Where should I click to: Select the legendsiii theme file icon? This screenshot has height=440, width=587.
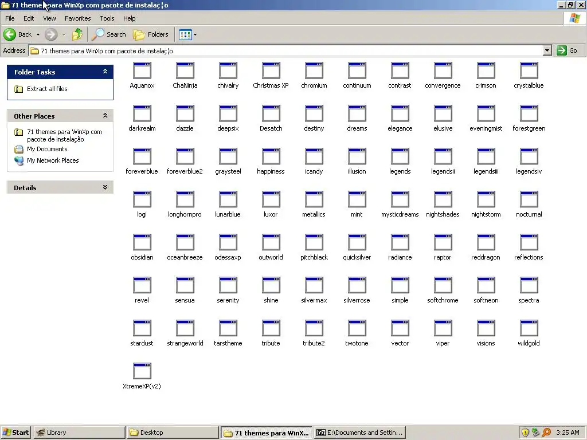click(486, 157)
